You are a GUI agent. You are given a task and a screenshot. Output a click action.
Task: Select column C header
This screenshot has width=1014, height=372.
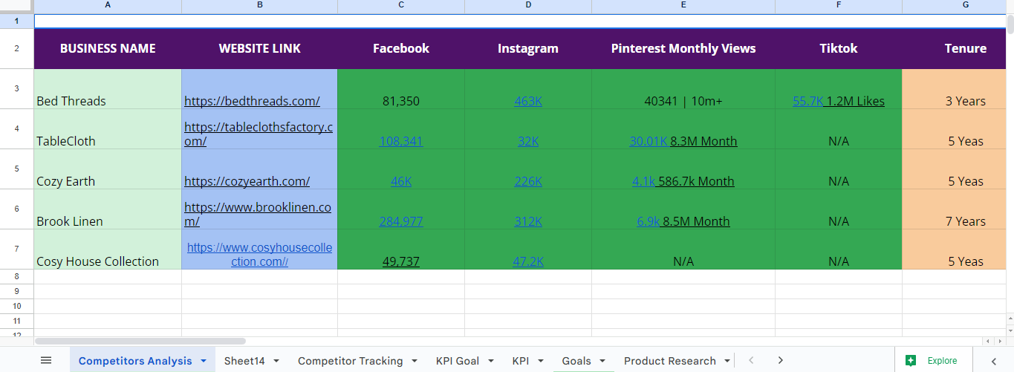pos(401,5)
